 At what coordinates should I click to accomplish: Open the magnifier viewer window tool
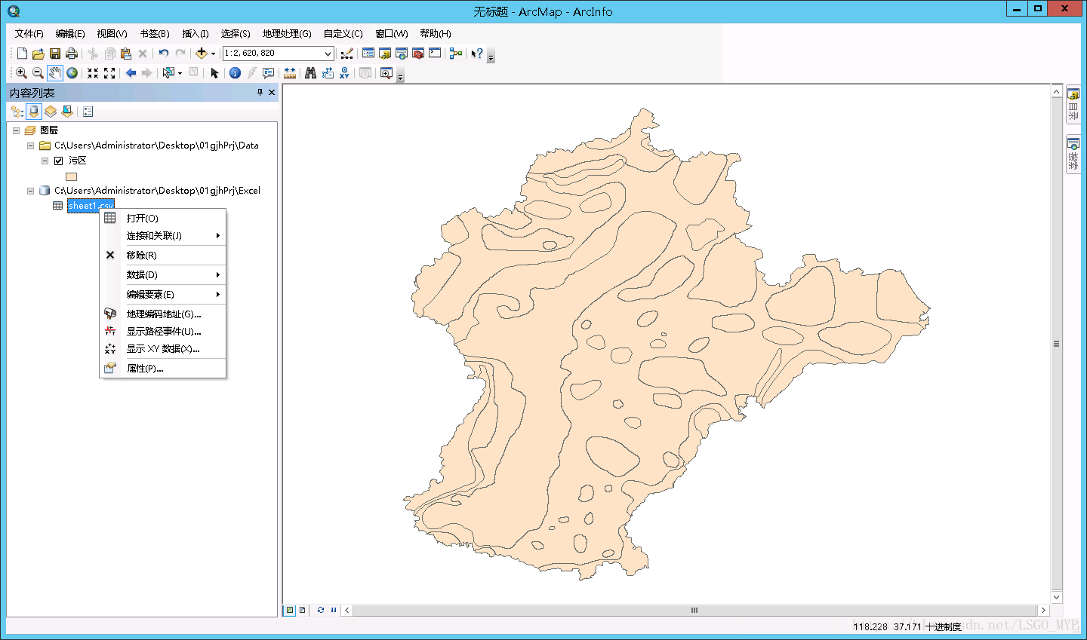(x=386, y=73)
